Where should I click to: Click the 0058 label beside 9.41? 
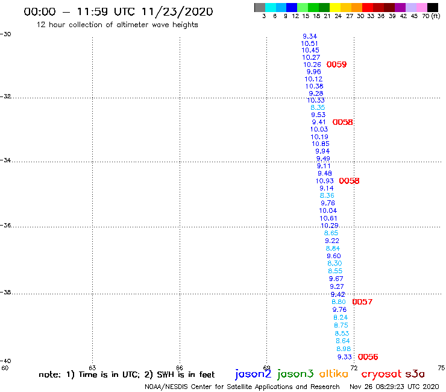(343, 122)
